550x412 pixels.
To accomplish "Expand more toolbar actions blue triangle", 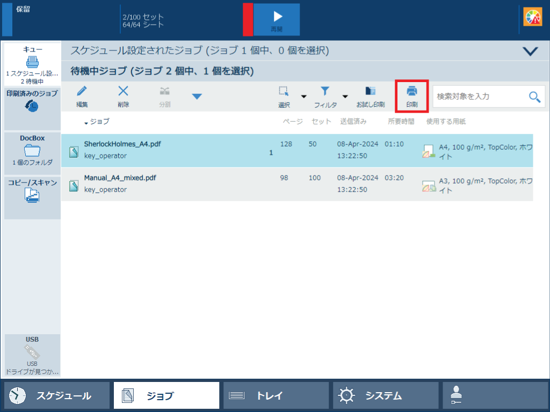I will coord(197,97).
